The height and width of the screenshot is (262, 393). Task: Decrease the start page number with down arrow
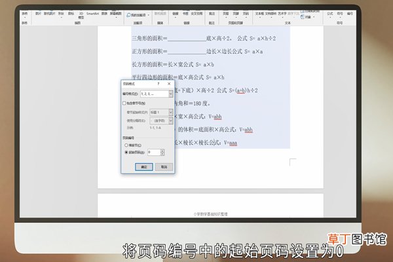pos(162,154)
